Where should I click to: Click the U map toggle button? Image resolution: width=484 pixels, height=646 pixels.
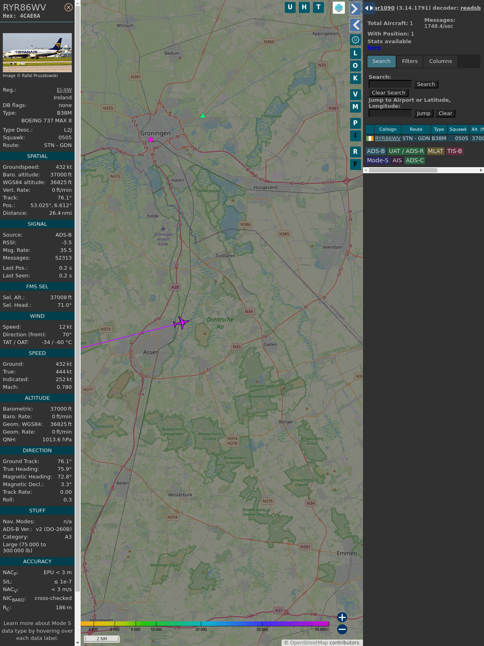pyautogui.click(x=290, y=7)
